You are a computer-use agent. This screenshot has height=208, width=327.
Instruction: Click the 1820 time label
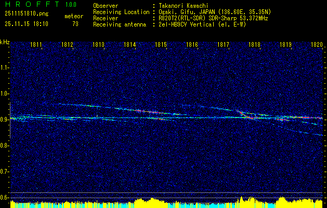click(317, 45)
